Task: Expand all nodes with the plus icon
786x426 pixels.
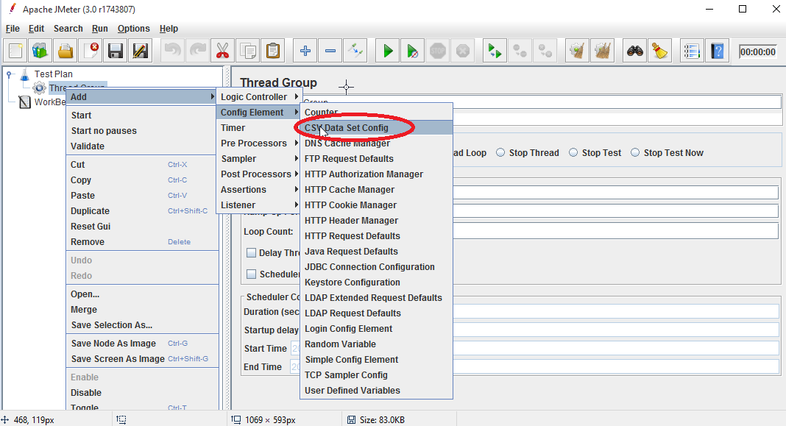Action: pyautogui.click(x=305, y=51)
